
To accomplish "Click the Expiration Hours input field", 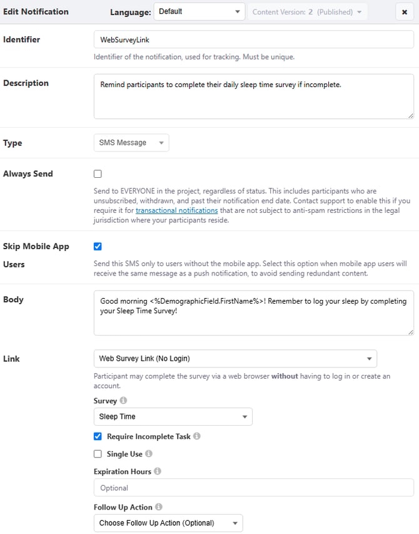I will 254,487.
